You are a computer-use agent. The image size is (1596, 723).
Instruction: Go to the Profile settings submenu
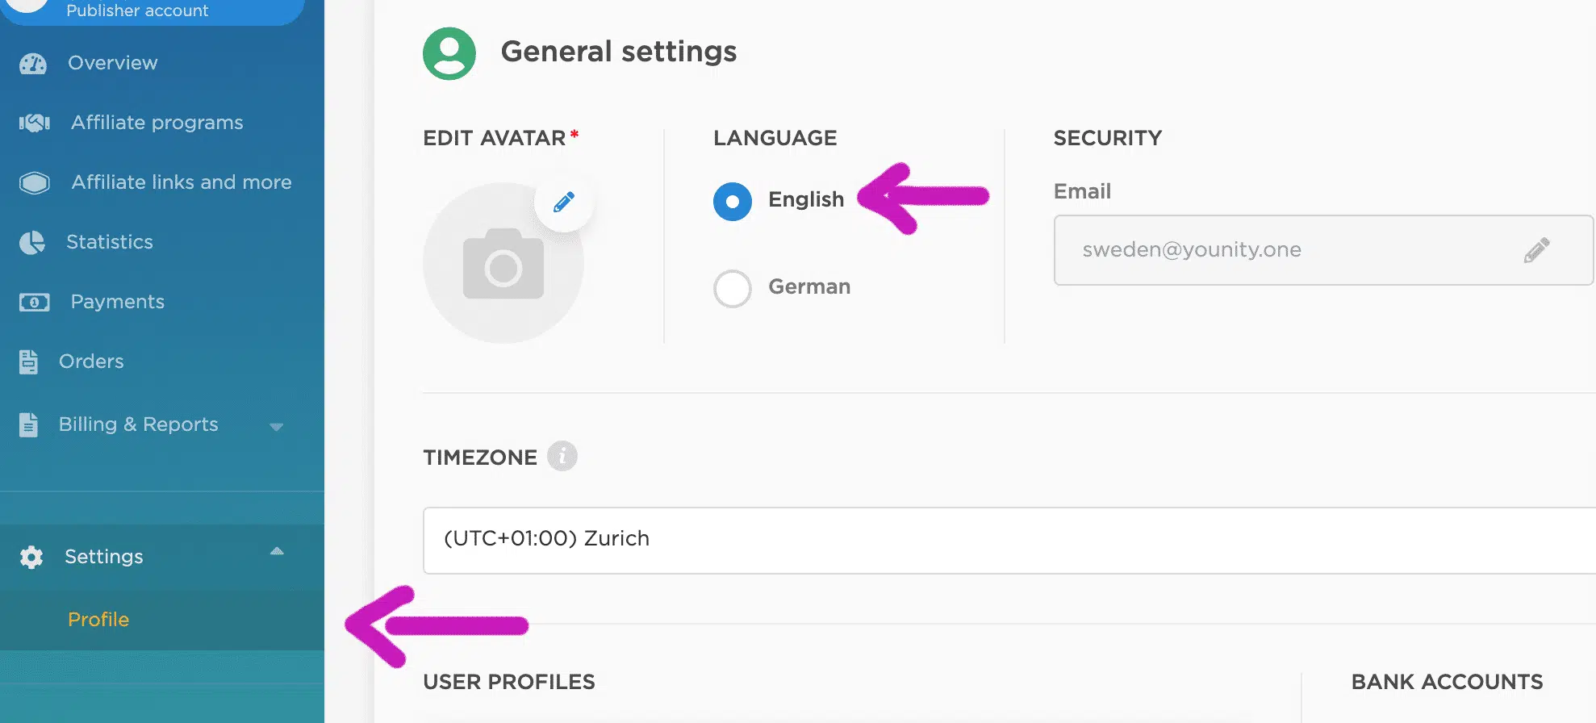(98, 620)
